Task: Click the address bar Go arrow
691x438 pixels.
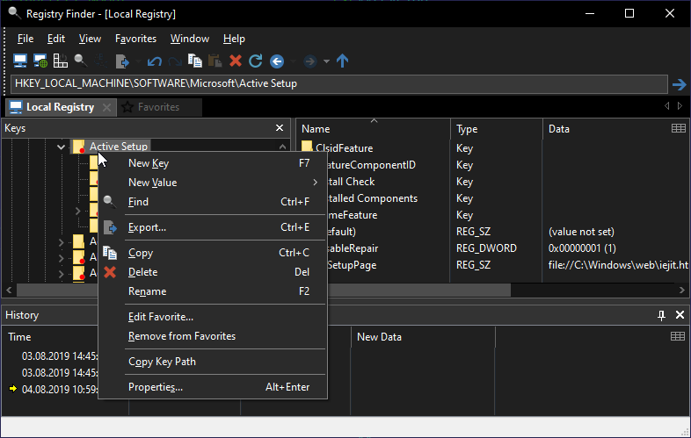Action: 679,84
